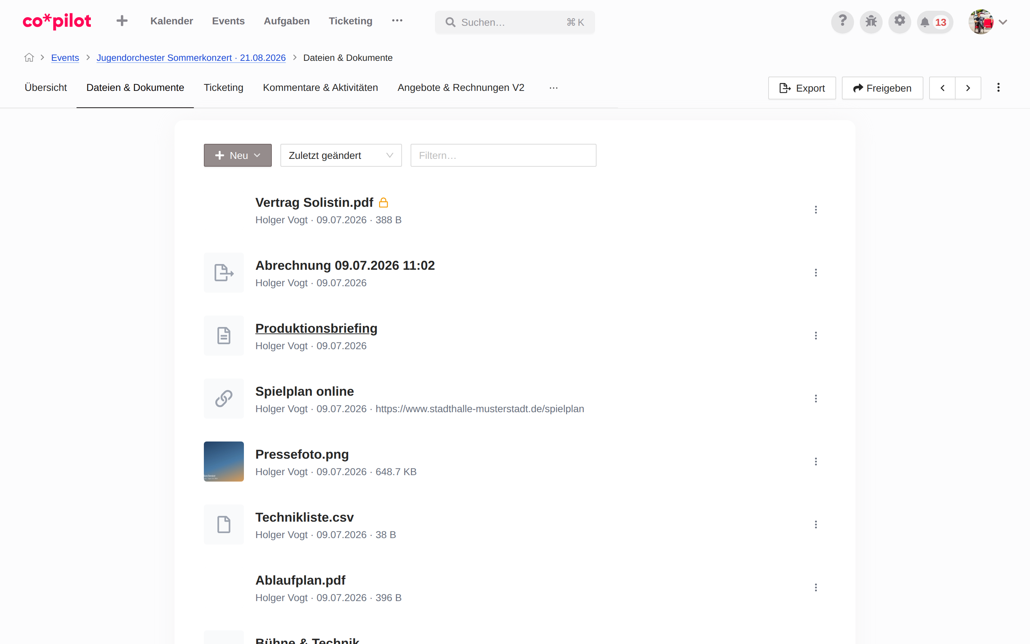The image size is (1030, 644).
Task: Click the Freigeben button
Action: (x=882, y=88)
